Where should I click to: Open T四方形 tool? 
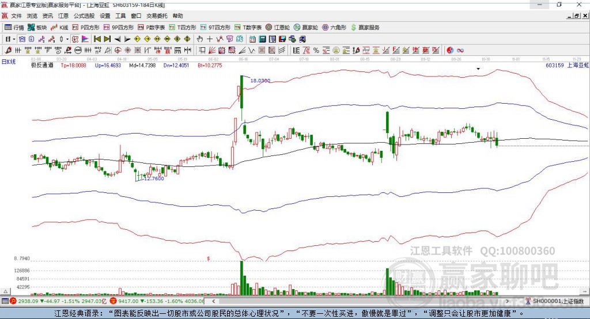(x=183, y=28)
